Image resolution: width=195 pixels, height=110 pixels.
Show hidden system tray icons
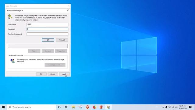[x=163, y=107]
